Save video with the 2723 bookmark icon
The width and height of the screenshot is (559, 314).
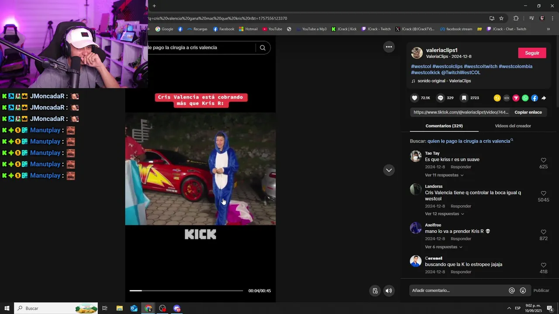tap(464, 98)
